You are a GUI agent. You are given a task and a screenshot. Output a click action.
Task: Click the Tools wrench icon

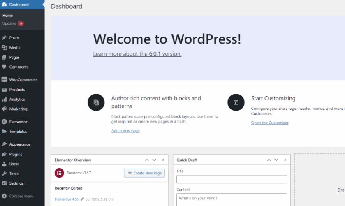click(x=4, y=174)
